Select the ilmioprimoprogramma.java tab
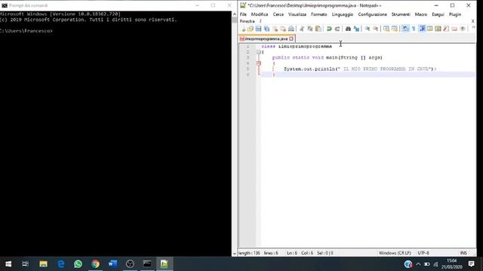Screen dimensions: 483x271 (x=266, y=39)
